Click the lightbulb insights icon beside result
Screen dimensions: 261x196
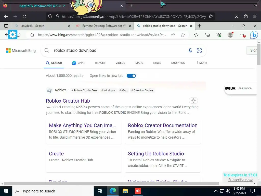pyautogui.click(x=193, y=101)
